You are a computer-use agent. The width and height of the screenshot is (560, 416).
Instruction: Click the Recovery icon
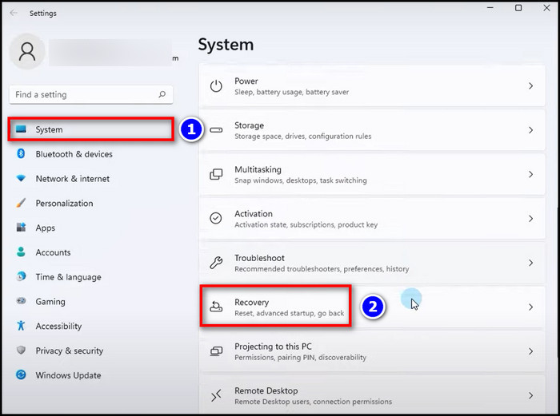point(216,307)
